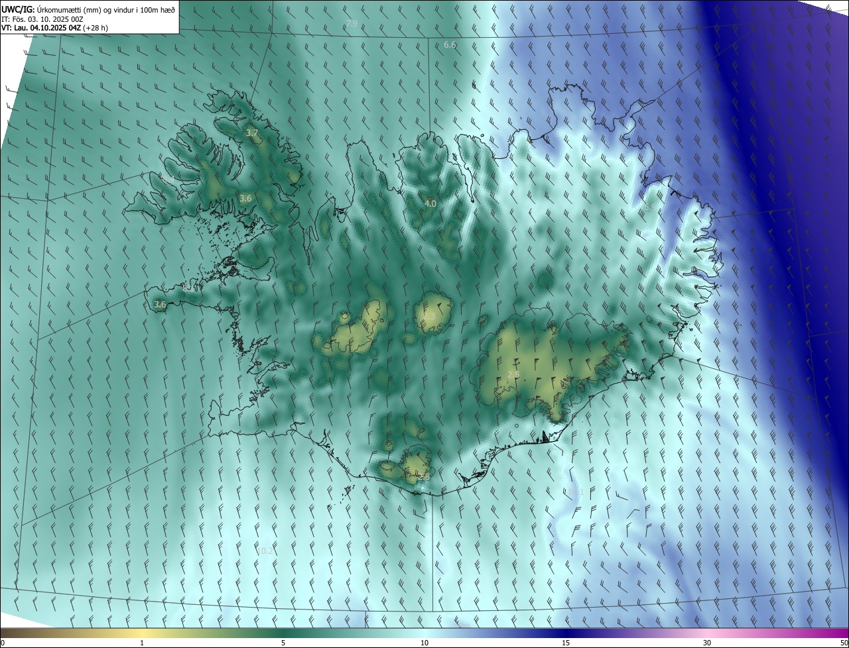Pick the dark navy colorbar shade above tick 15
The image size is (849, 648).
(566, 633)
